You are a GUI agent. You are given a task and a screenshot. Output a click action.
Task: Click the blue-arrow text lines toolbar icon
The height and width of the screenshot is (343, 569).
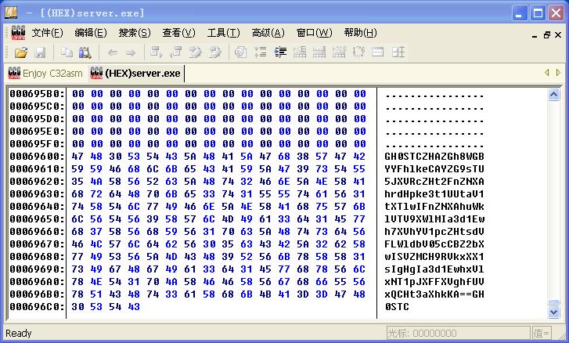tap(280, 52)
